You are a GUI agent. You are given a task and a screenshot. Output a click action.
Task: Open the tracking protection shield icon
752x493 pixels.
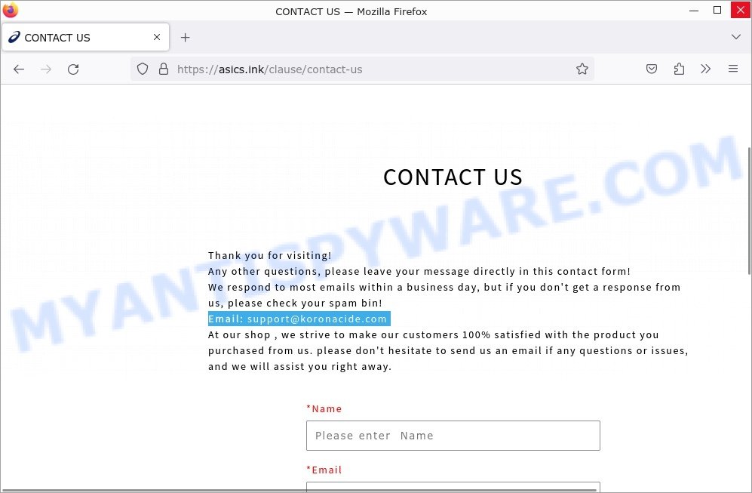(x=143, y=69)
